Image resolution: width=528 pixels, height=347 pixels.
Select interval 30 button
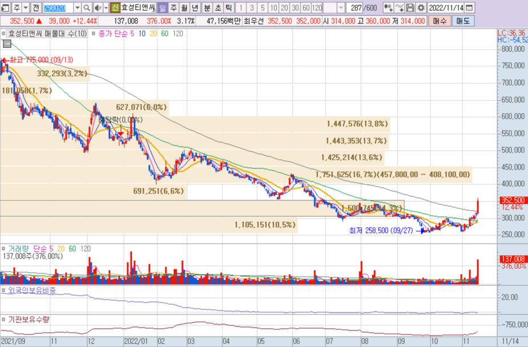coord(295,7)
